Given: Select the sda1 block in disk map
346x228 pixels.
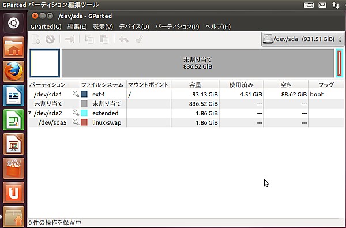Looking at the screenshot, I should click(45, 63).
